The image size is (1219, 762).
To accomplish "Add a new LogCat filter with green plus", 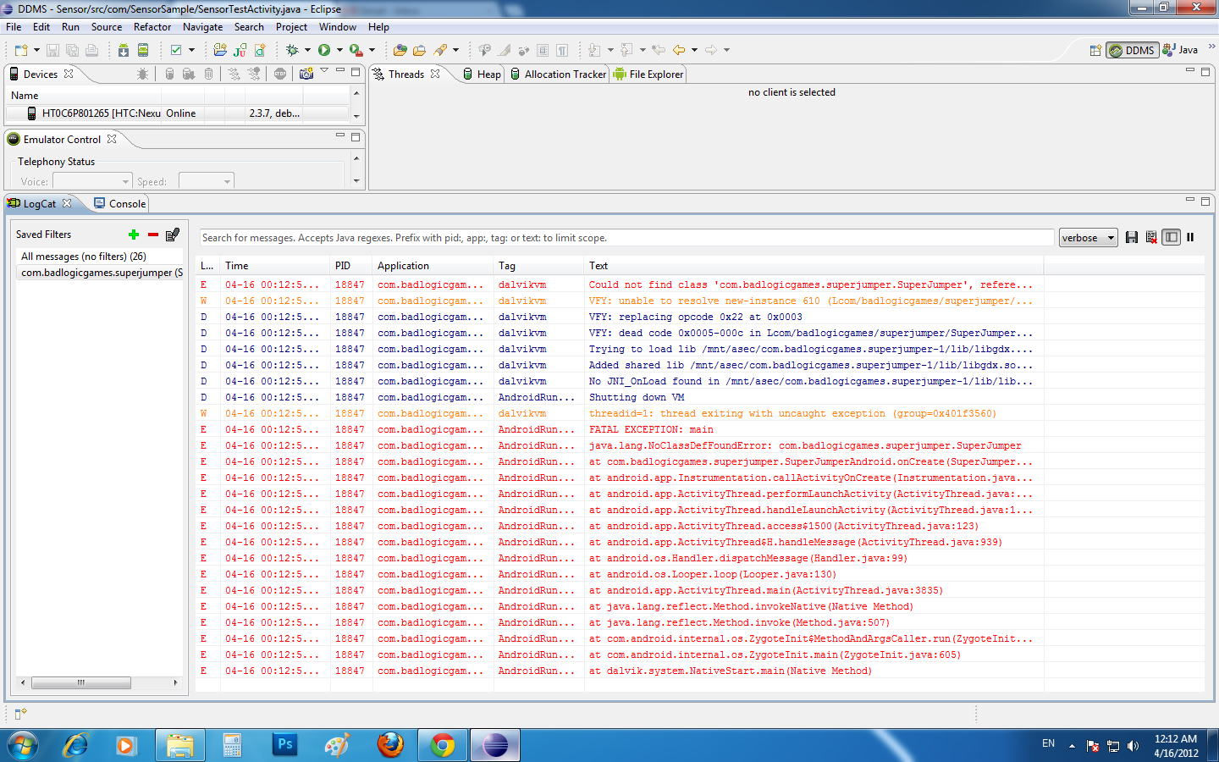I will click(133, 235).
